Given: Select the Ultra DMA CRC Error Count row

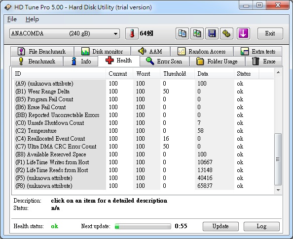Looking at the screenshot, I should [144, 147].
